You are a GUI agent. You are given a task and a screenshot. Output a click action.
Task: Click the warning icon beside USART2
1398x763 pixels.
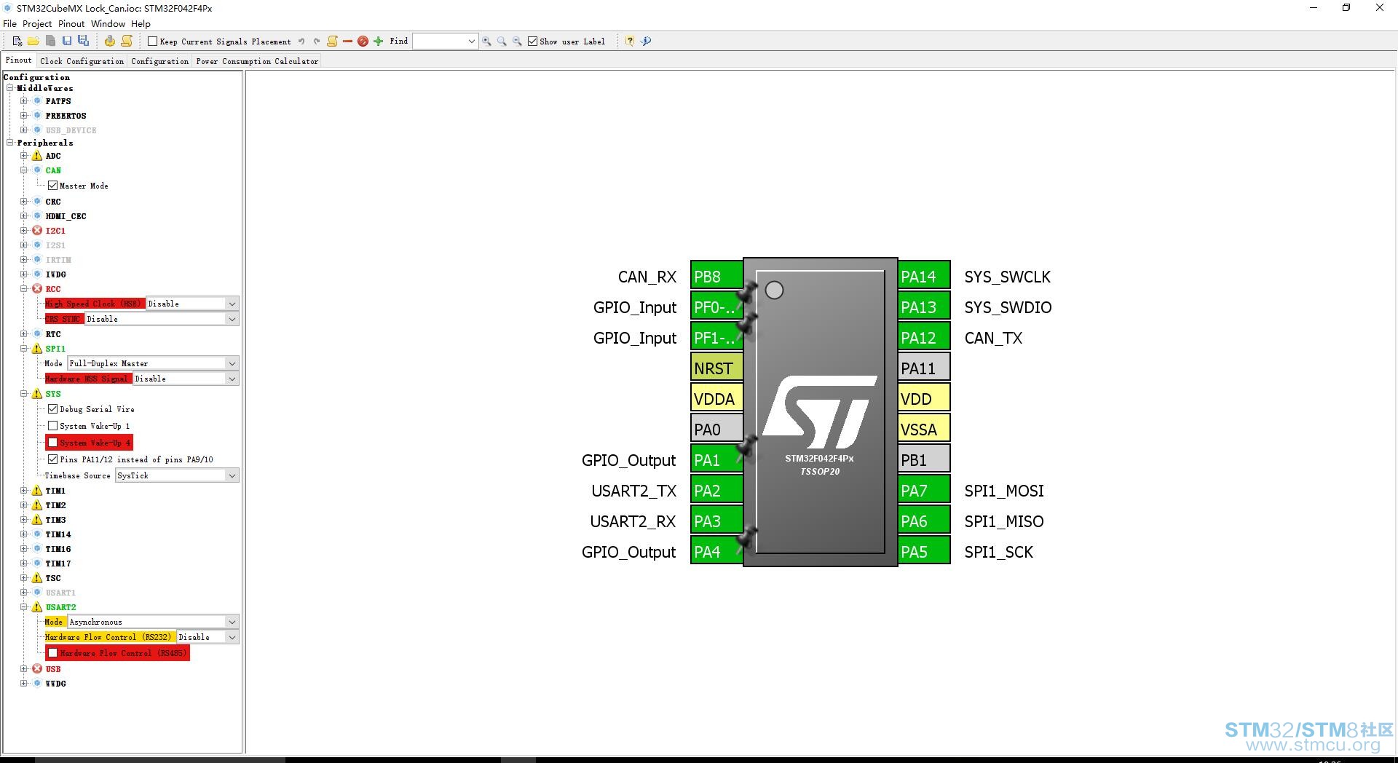pyautogui.click(x=37, y=607)
